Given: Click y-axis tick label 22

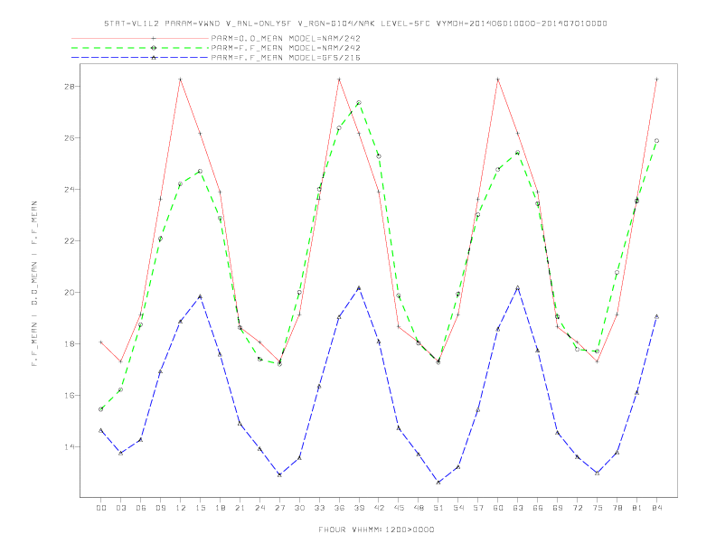Looking at the screenshot, I should [70, 241].
